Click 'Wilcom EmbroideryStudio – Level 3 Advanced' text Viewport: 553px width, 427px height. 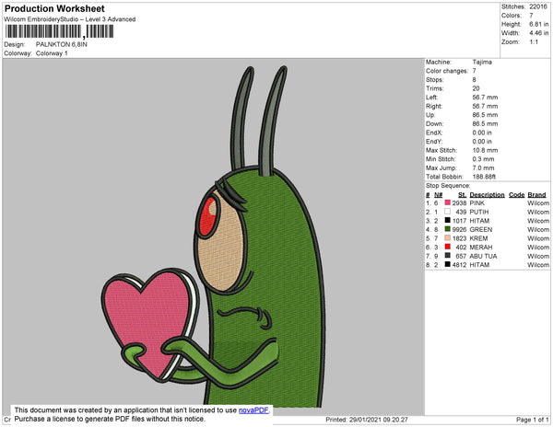pos(70,19)
